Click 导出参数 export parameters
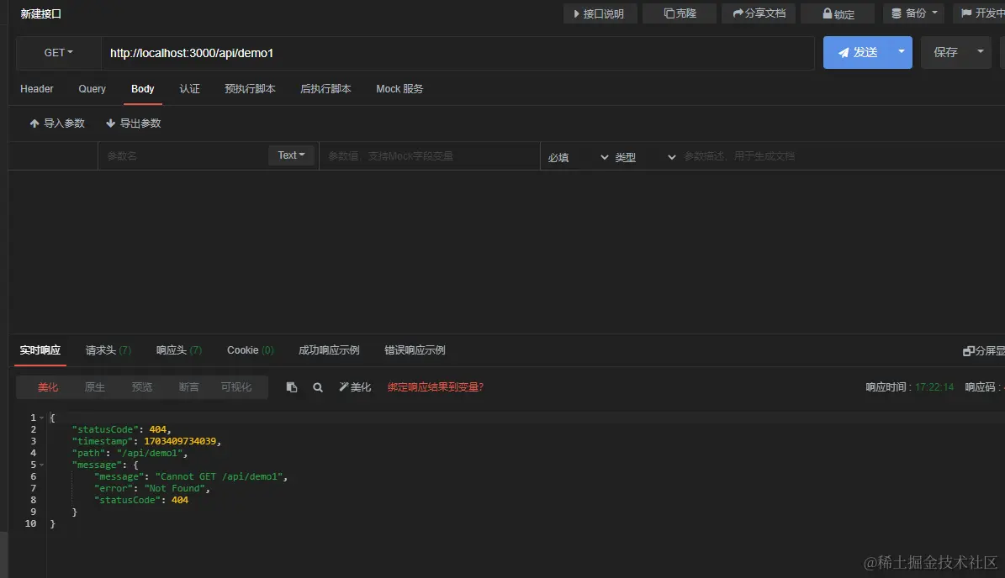 point(134,123)
